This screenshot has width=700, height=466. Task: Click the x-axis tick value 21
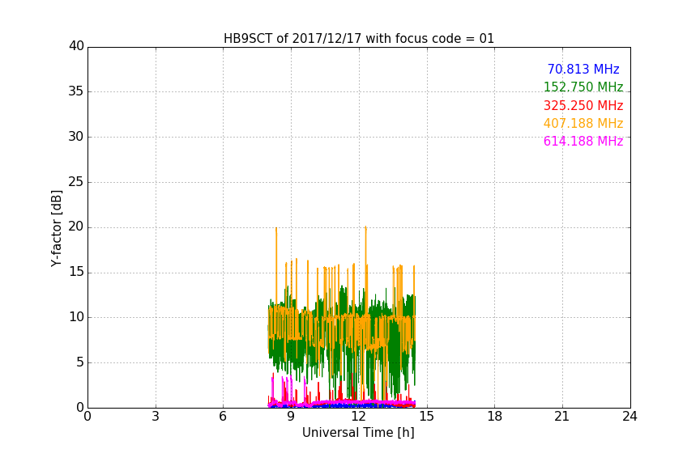(562, 417)
